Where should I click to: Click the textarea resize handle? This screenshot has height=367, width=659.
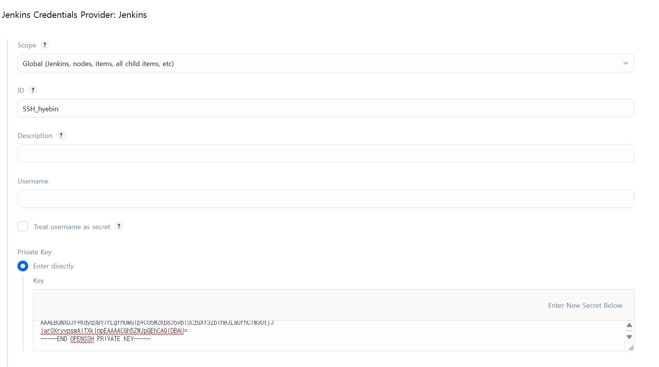[631, 348]
